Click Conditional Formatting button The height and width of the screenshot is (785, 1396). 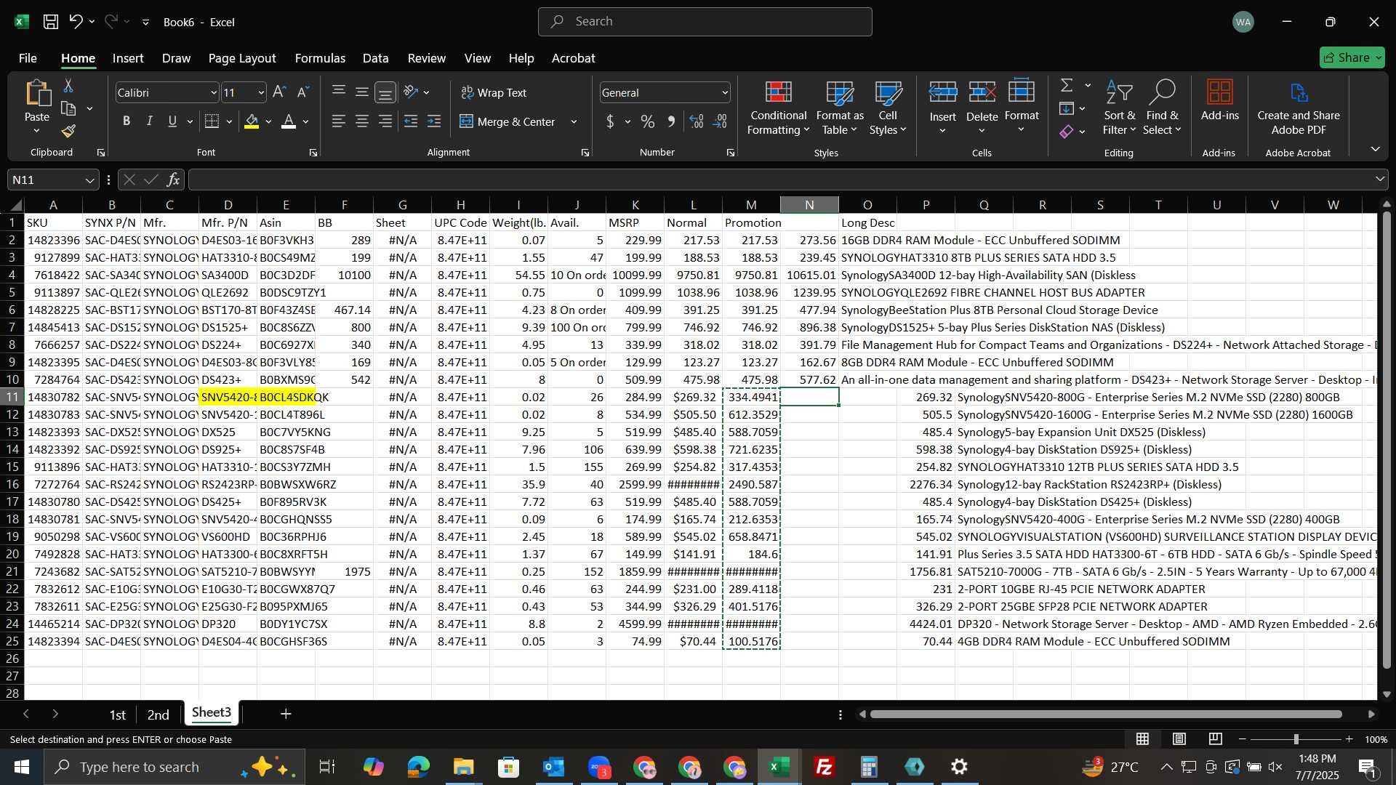pyautogui.click(x=778, y=108)
